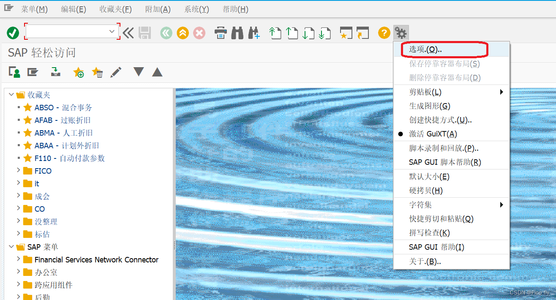Viewport: 556px width, 300px height.
Task: Click the green Back double-arrow icon
Action: pos(166,33)
